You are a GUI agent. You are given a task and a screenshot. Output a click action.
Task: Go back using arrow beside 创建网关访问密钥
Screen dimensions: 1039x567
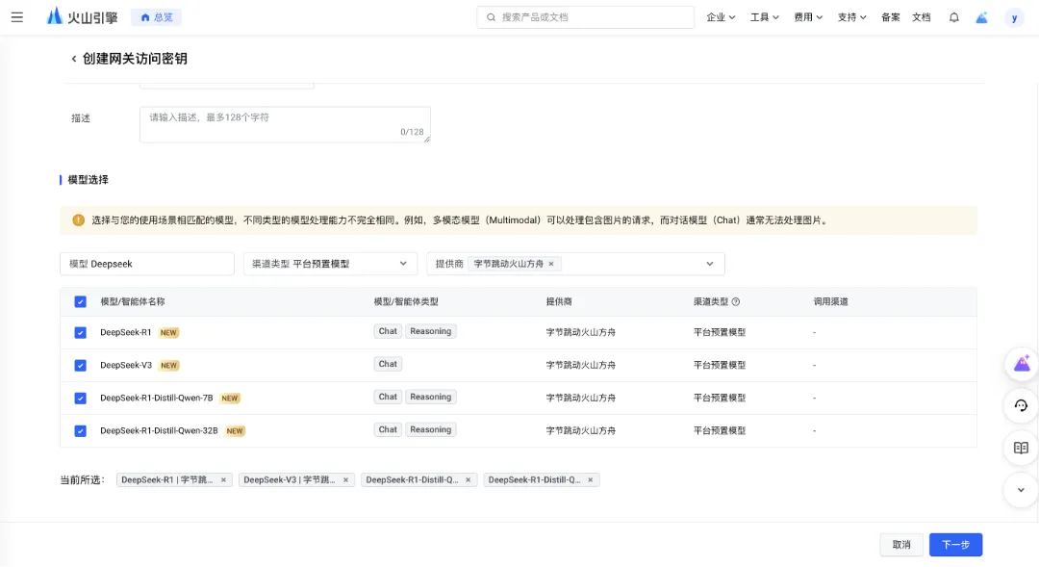pos(73,59)
